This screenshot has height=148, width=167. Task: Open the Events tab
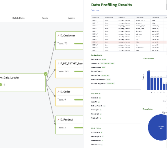[71, 18]
